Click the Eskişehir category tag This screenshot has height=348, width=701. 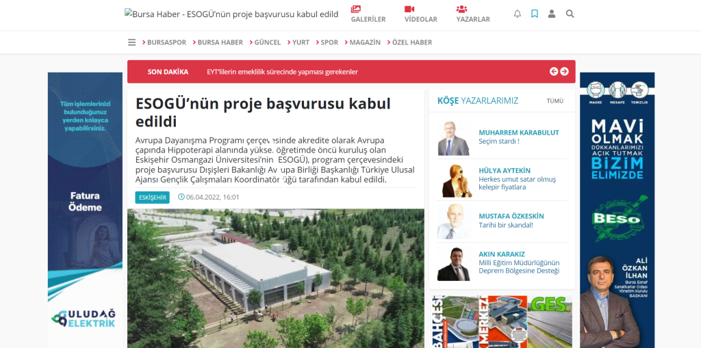click(x=153, y=197)
